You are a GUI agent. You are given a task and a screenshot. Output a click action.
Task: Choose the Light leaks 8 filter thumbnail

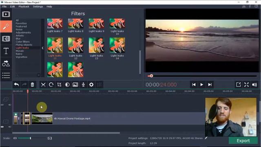click(x=75, y=24)
